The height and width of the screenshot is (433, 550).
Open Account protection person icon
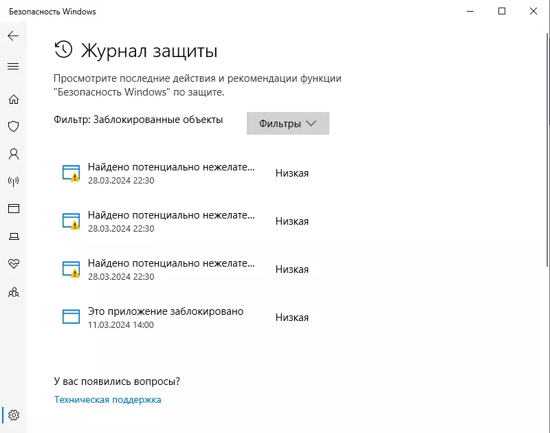pos(14,154)
